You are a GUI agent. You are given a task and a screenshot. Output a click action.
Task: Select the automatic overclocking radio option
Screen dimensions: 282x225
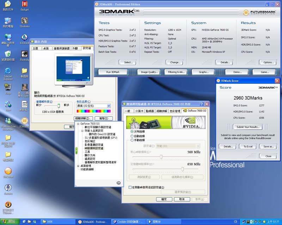pos(132,136)
